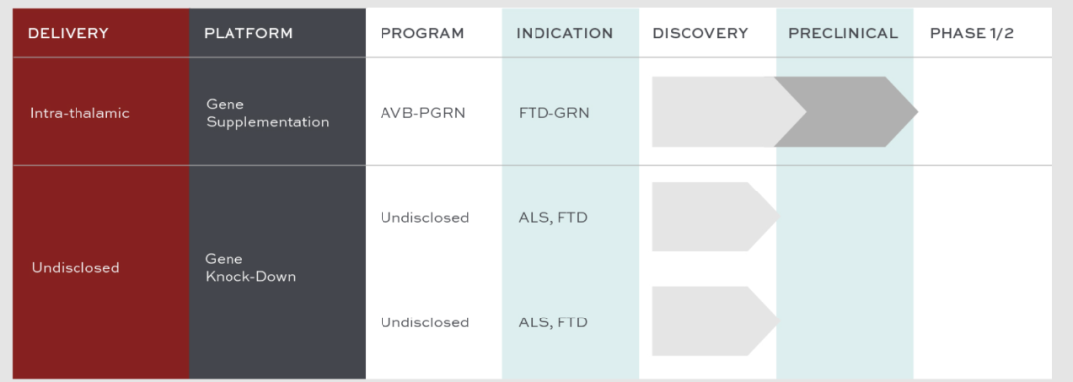The image size is (1073, 382).
Task: Click the second ALS, FTD discovery arrow
Action: (715, 320)
